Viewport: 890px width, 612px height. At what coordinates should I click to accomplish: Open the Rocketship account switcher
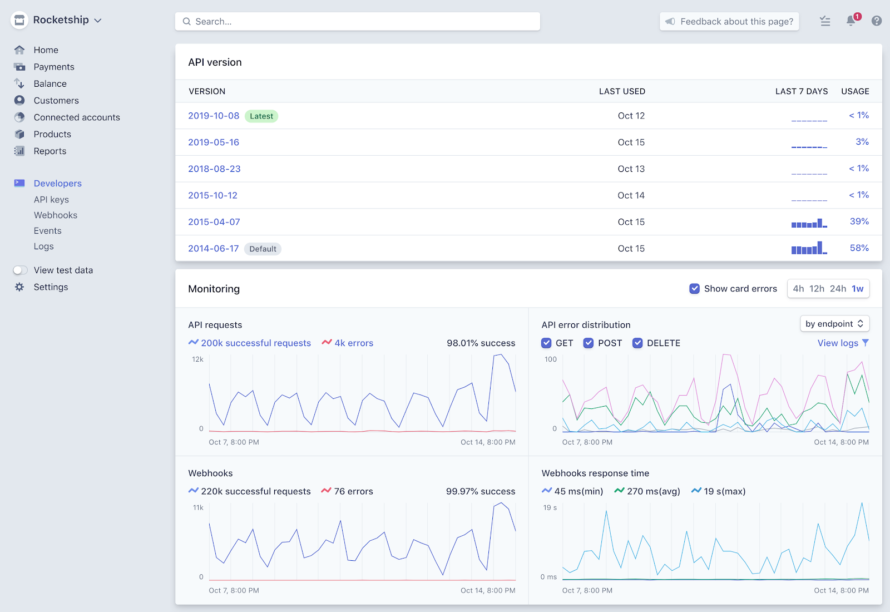[61, 19]
